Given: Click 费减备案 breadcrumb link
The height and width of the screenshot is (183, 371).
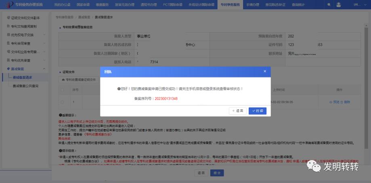Looking at the screenshot, I should 84,17.
